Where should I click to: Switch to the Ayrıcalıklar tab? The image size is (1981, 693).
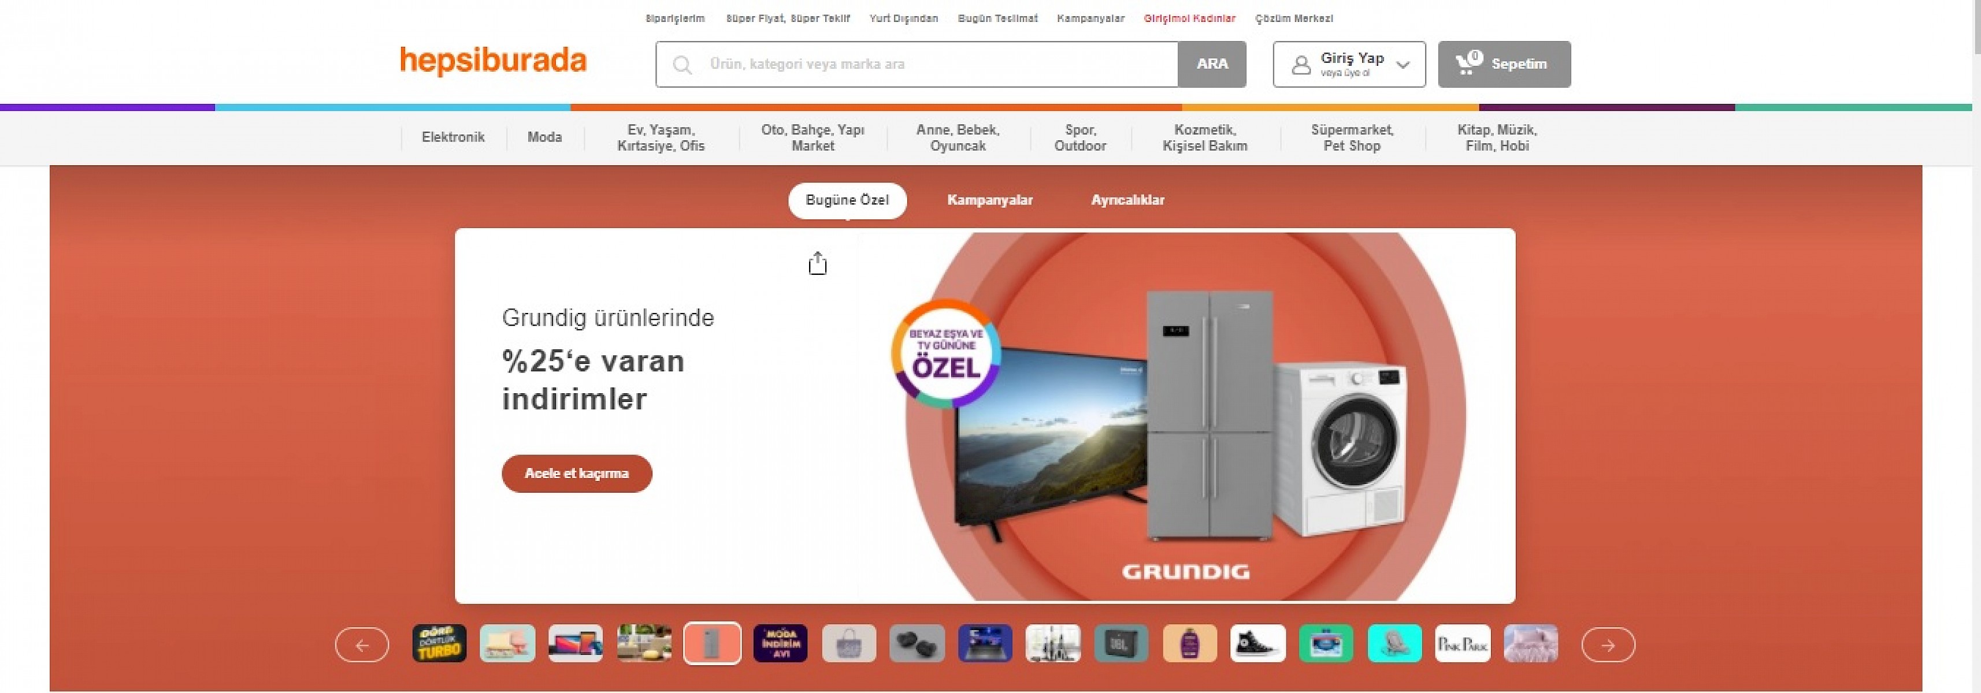tap(1127, 200)
